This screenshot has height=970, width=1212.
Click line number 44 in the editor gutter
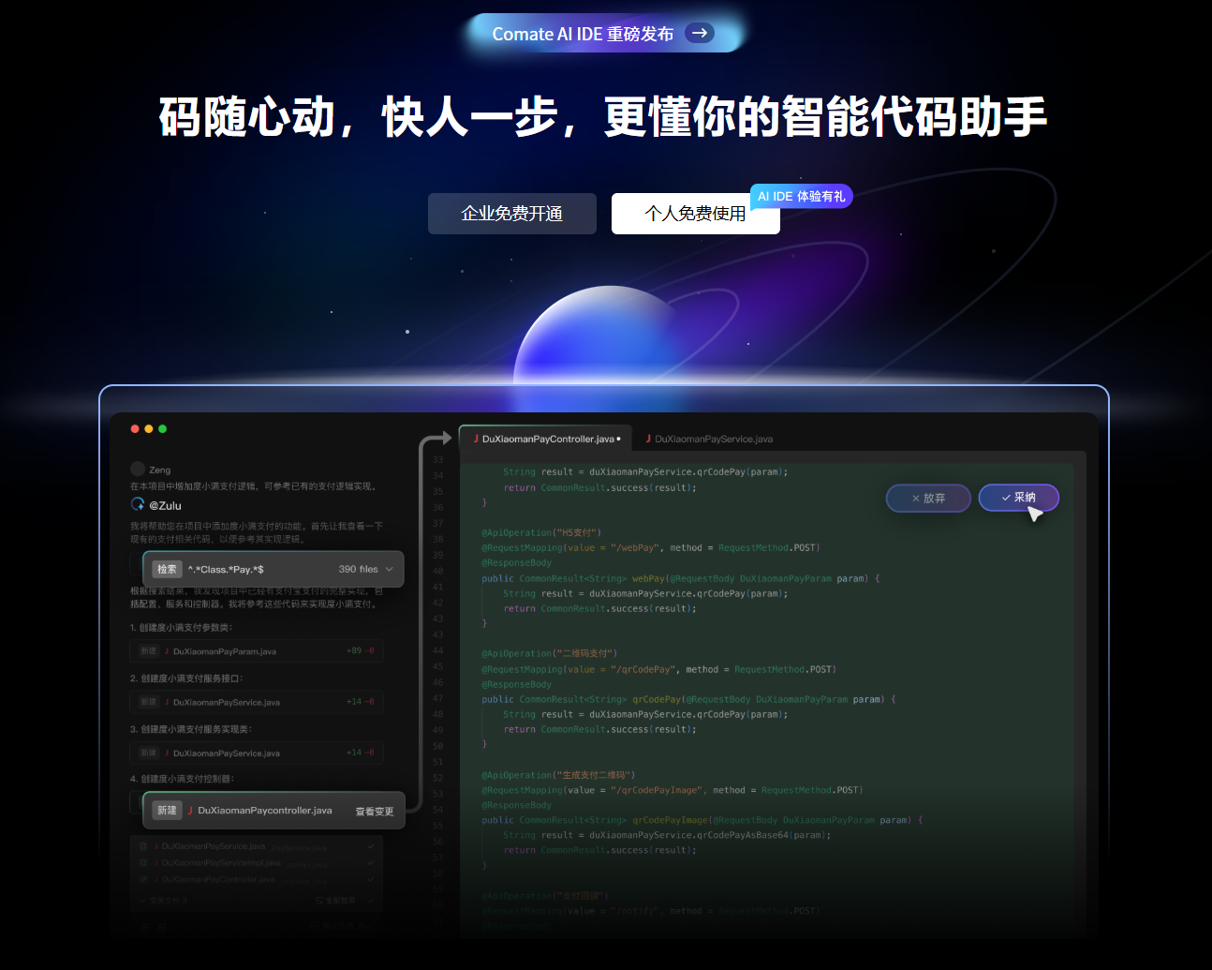pyautogui.click(x=437, y=650)
